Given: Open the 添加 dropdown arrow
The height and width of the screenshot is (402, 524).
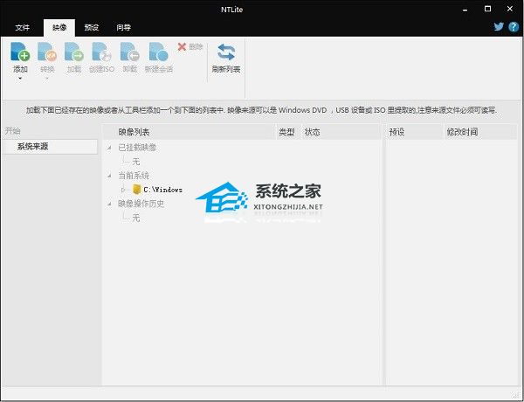Looking at the screenshot, I should click(x=20, y=79).
